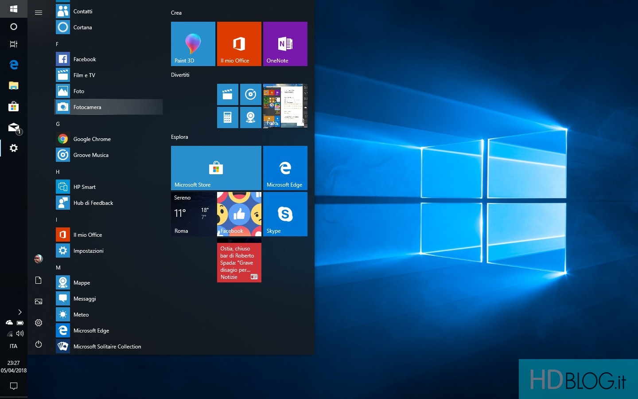Screen dimensions: 638x399
Task: Open the clock showing 23:27
Action: [x=14, y=367]
